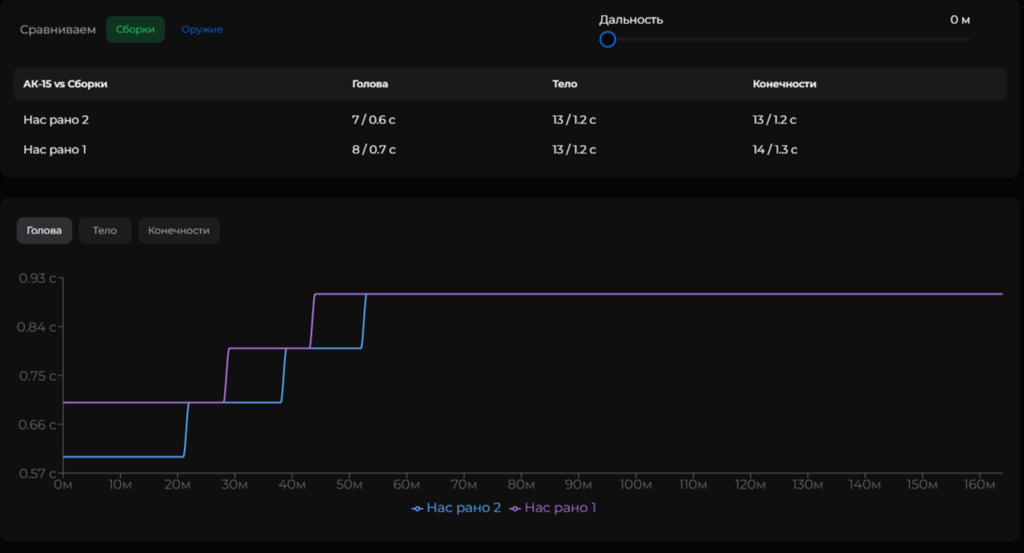The width and height of the screenshot is (1024, 553).
Task: Switch to the Тело chart tab
Action: [x=105, y=230]
